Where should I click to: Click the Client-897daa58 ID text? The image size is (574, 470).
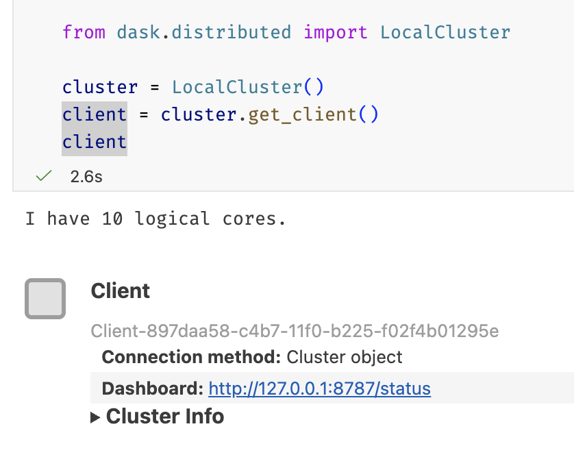click(295, 332)
